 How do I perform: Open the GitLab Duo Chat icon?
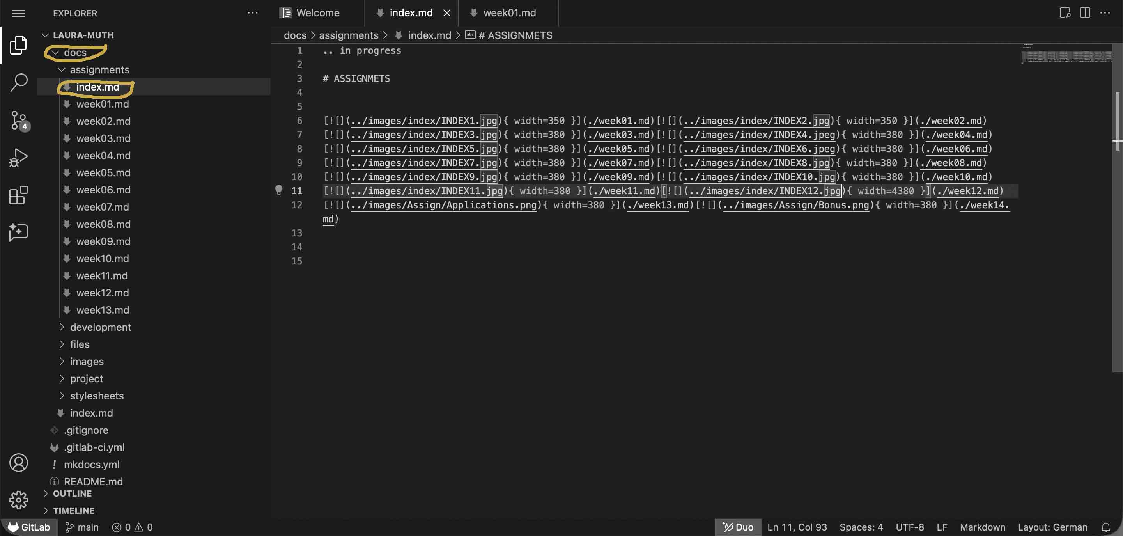tap(18, 232)
